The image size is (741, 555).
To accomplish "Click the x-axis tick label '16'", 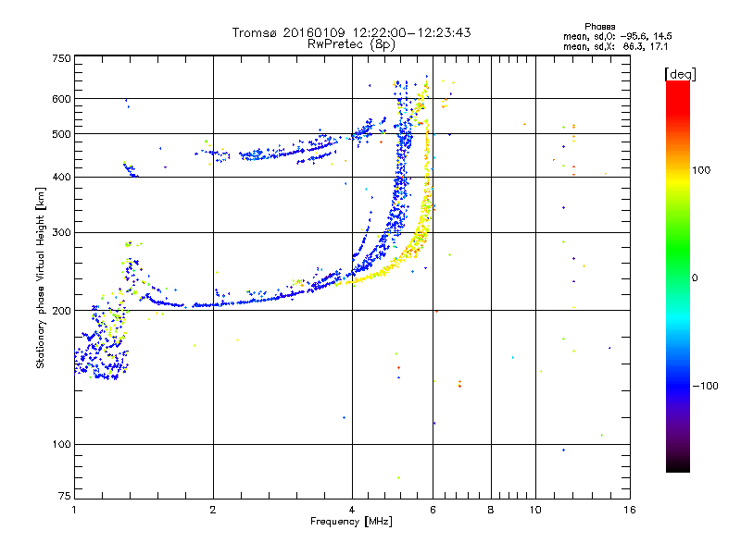I will click(x=628, y=511).
